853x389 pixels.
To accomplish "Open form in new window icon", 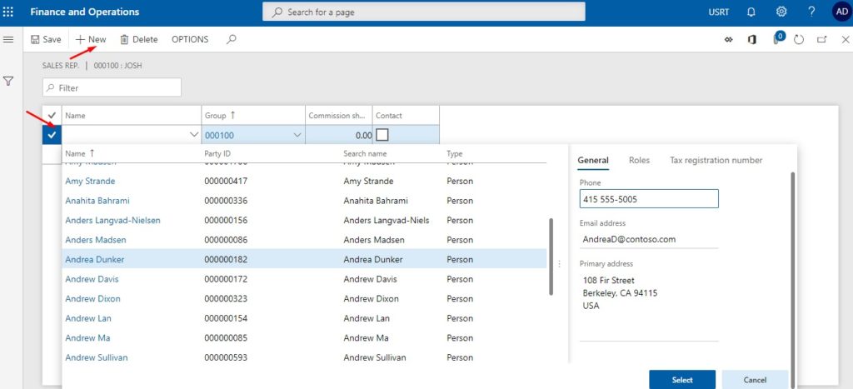I will click(821, 39).
